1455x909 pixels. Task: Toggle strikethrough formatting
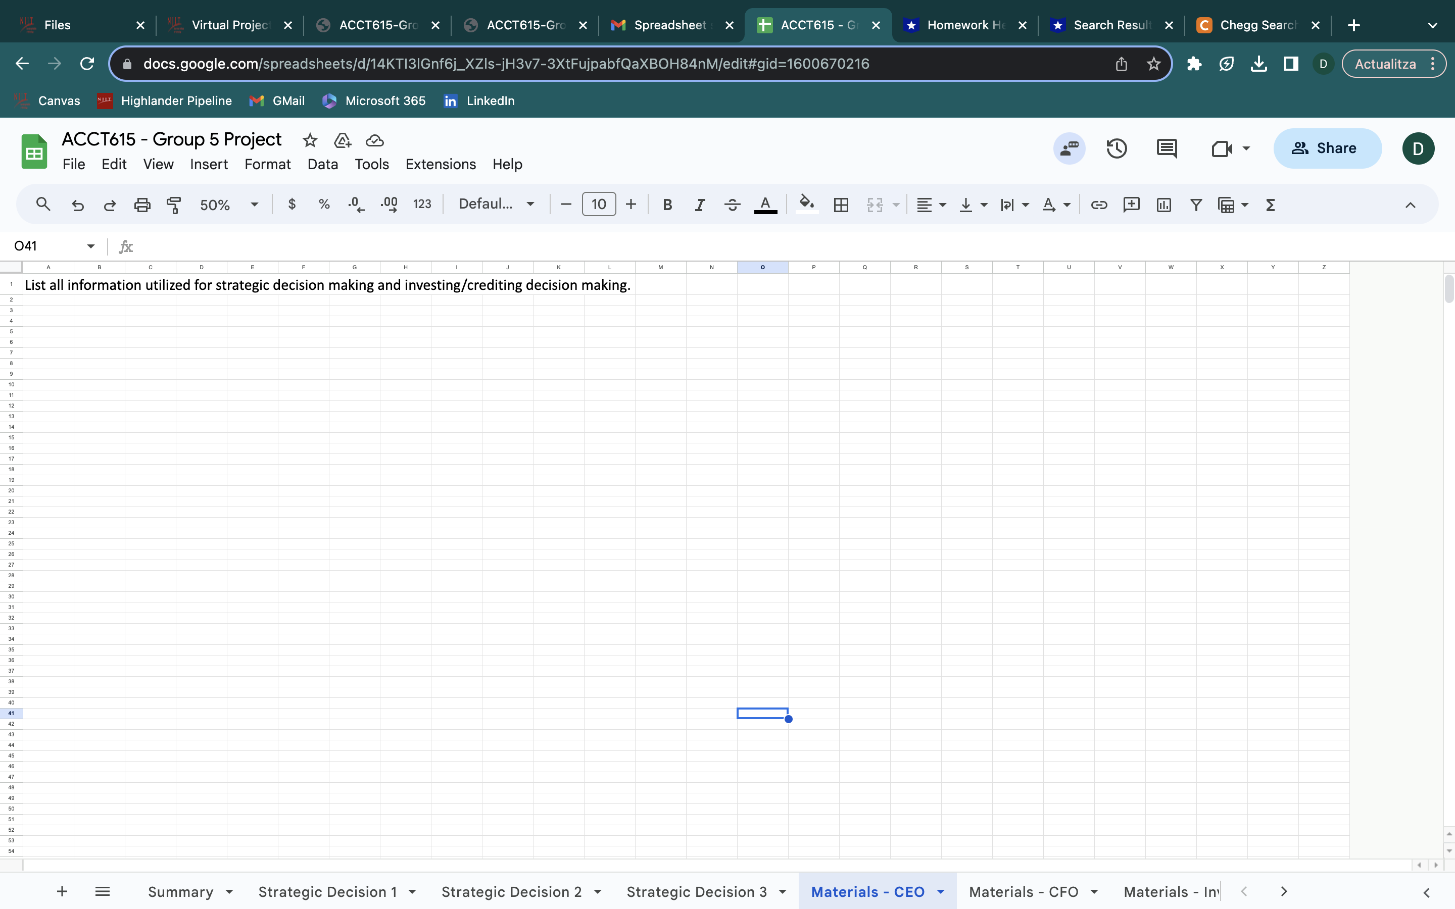tap(732, 205)
